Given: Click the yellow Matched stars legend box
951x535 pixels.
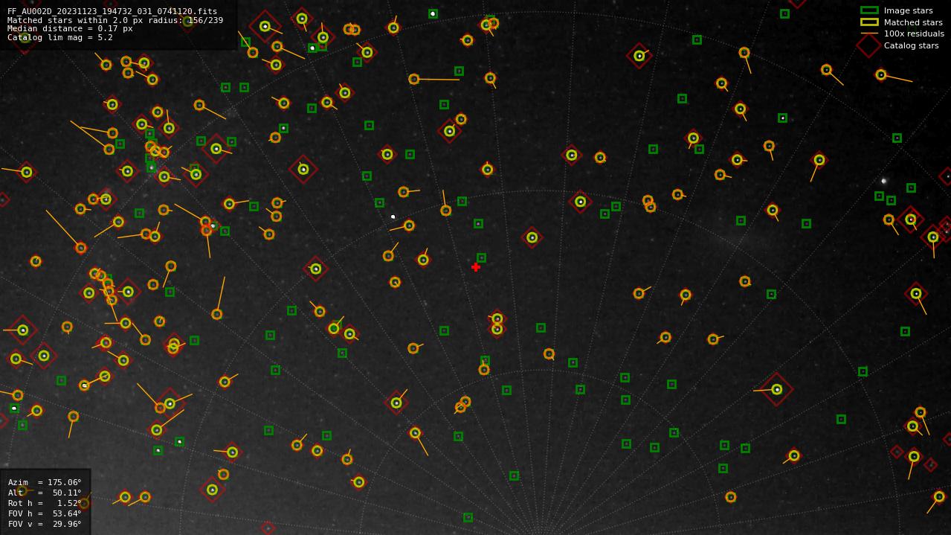Looking at the screenshot, I should 869,22.
